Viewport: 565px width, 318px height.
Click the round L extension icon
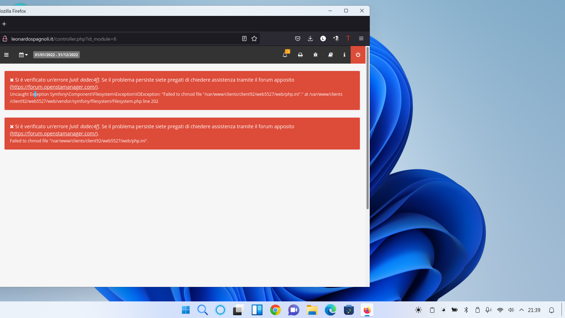point(323,39)
